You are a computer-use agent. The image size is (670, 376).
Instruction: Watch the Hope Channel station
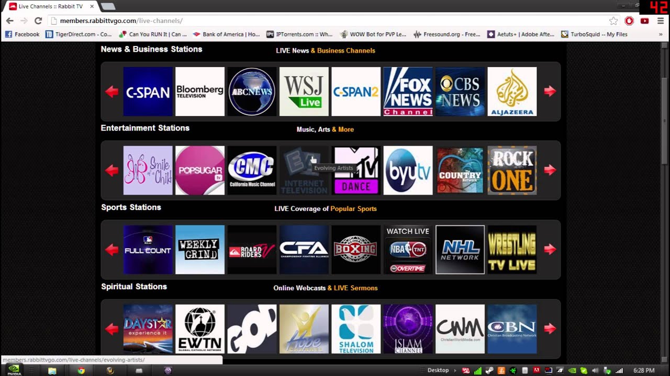click(x=304, y=329)
